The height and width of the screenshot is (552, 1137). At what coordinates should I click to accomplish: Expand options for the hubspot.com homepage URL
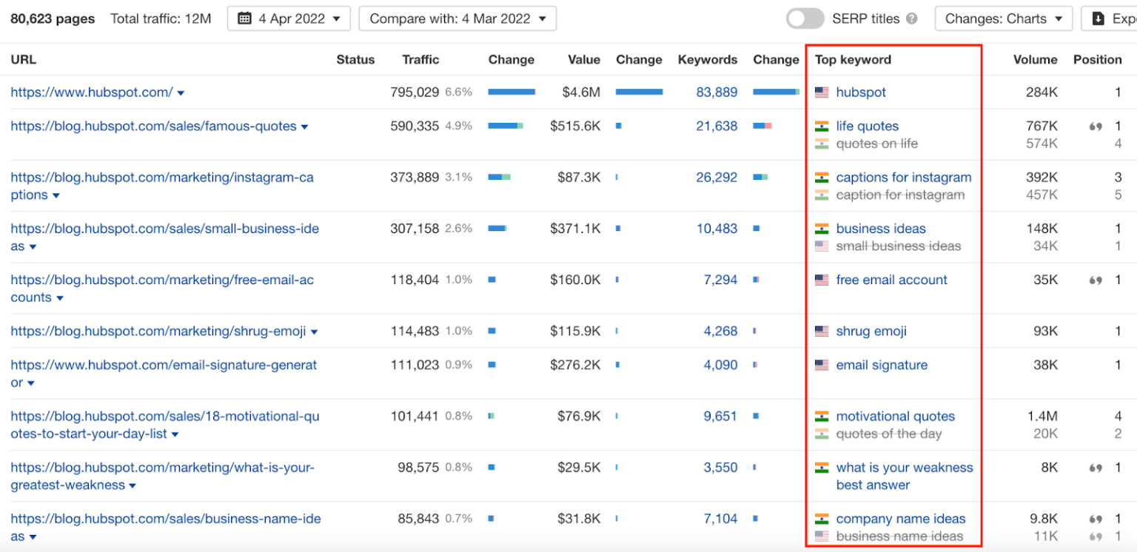(182, 92)
